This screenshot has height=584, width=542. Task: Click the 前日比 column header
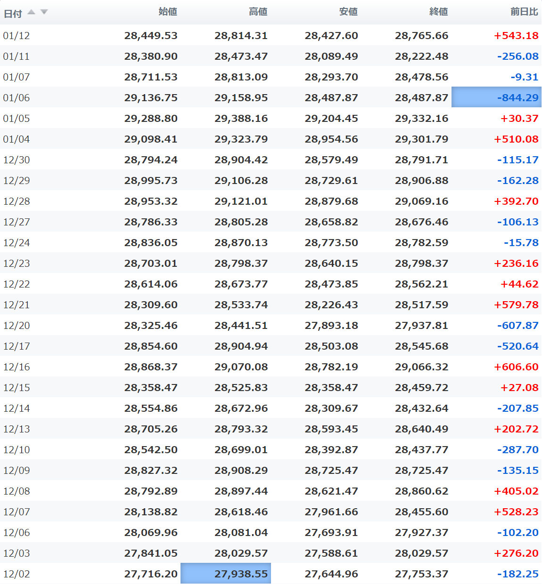coord(524,12)
